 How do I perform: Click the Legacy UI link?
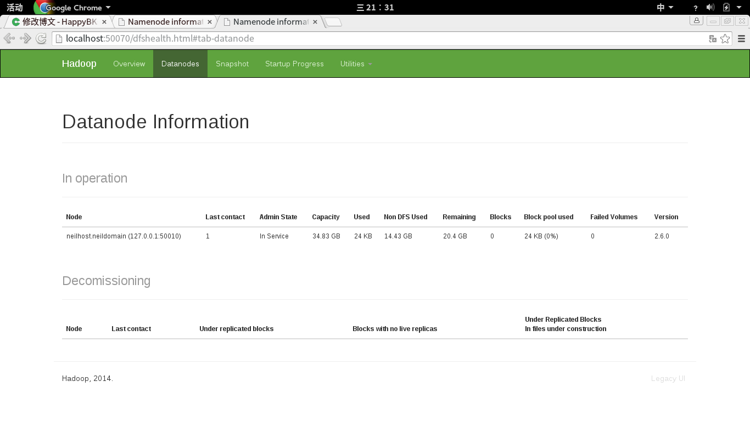coord(668,378)
